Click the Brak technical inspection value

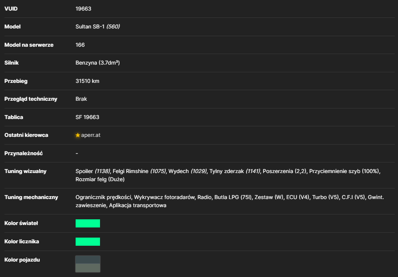[81, 99]
